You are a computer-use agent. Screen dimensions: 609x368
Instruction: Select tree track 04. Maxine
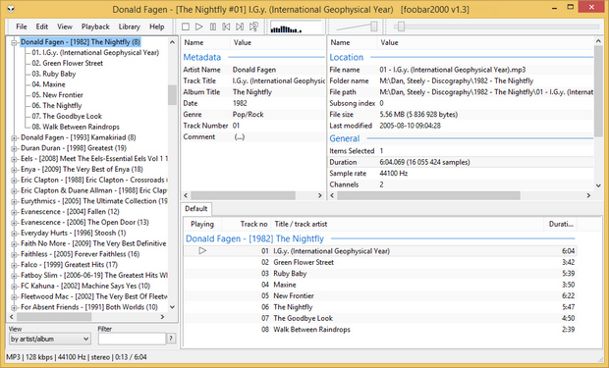coord(48,84)
